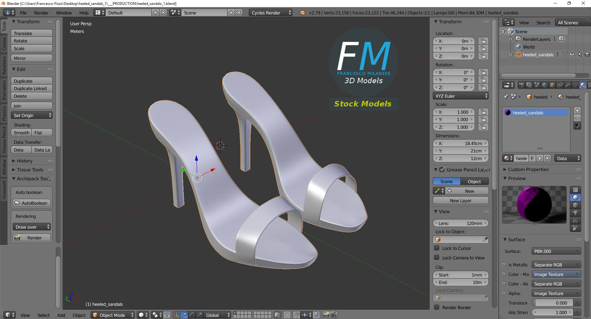Select the scale manipulator icon
Viewport: 591px width, 319px height.
coord(199,315)
